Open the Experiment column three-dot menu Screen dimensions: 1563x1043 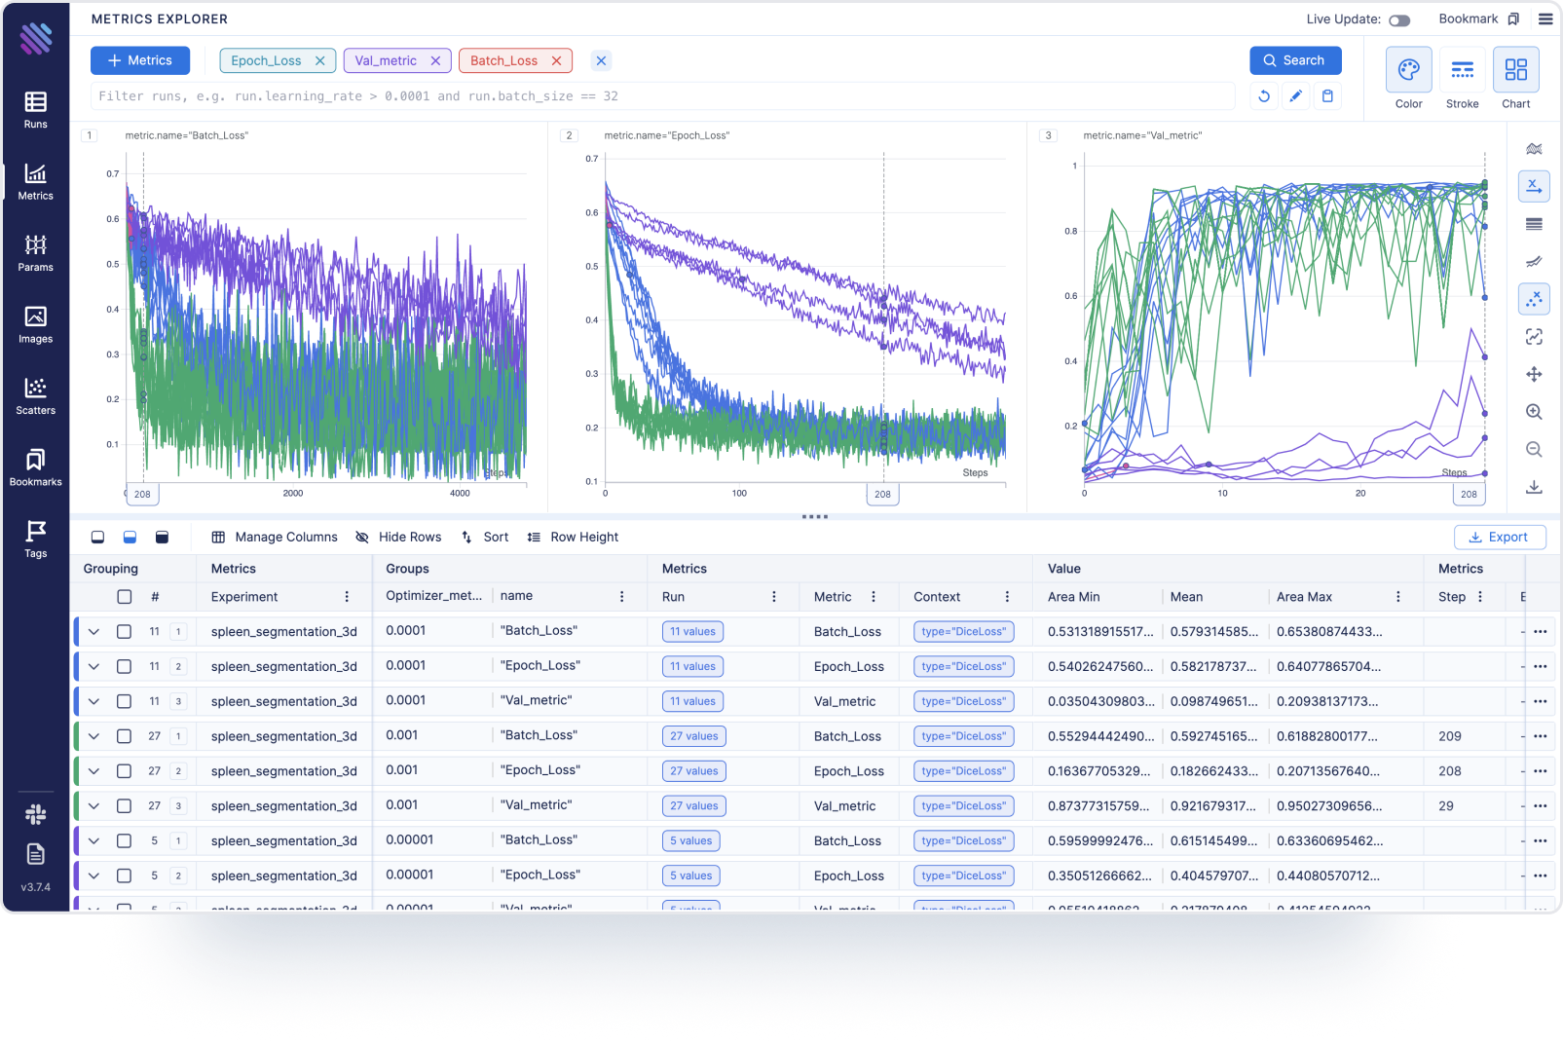point(348,596)
